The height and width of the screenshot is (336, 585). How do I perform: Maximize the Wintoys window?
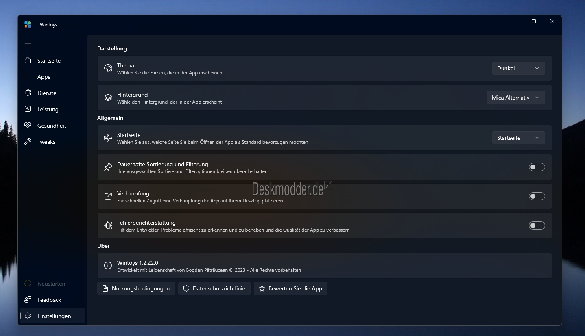[x=534, y=21]
